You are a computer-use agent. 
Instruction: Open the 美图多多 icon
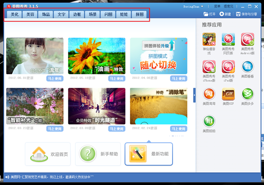click(247, 94)
